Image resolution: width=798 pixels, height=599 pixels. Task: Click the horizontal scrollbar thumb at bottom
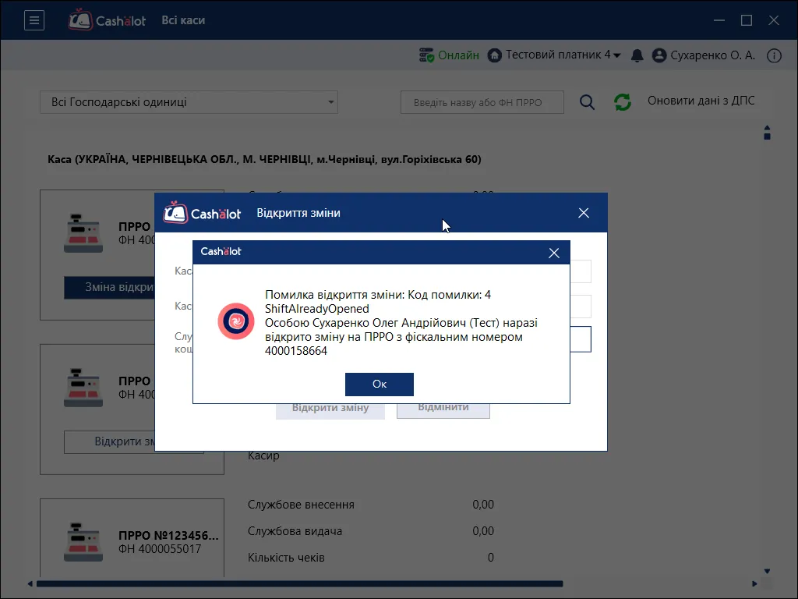(300, 583)
